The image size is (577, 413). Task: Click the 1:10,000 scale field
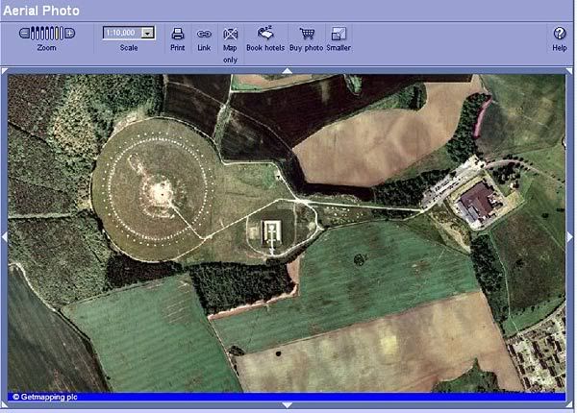tap(122, 33)
